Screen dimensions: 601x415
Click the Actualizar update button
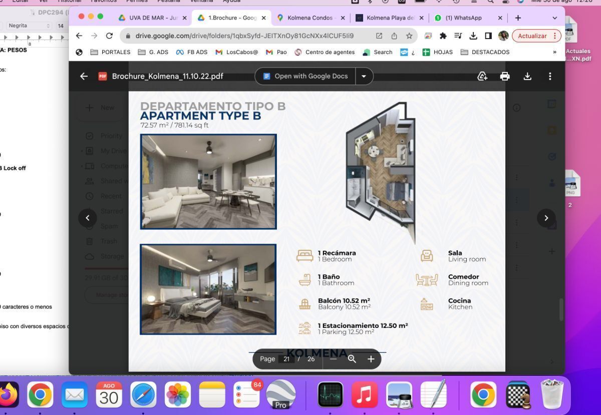[536, 36]
